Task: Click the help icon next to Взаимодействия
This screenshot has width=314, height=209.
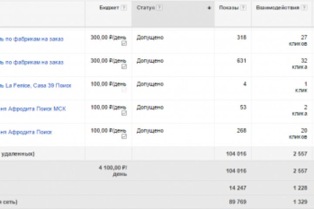Action: click(x=304, y=8)
